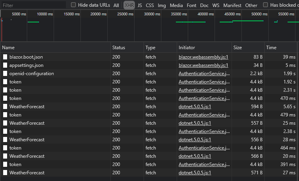Sort by the Initiator column header
The width and height of the screenshot is (299, 181).
[x=204, y=48]
